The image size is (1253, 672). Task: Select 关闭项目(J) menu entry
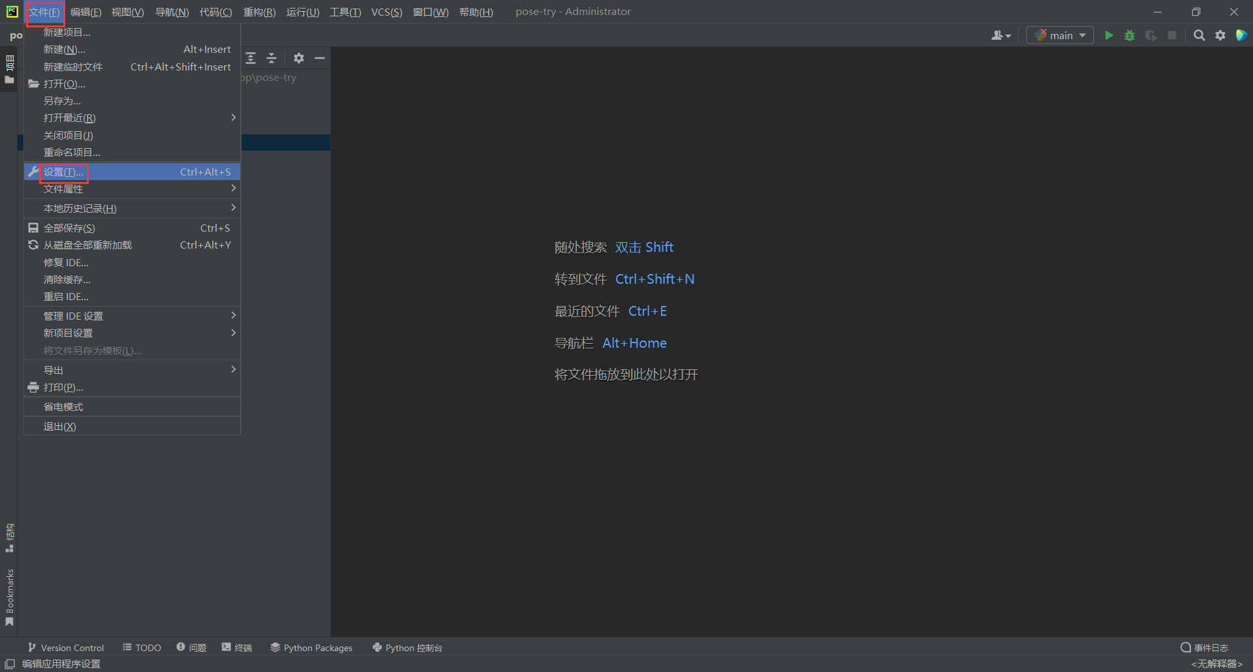point(132,135)
